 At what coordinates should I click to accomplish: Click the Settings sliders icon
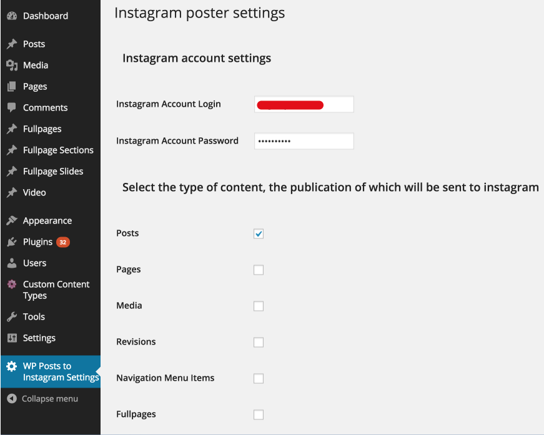[x=12, y=338]
